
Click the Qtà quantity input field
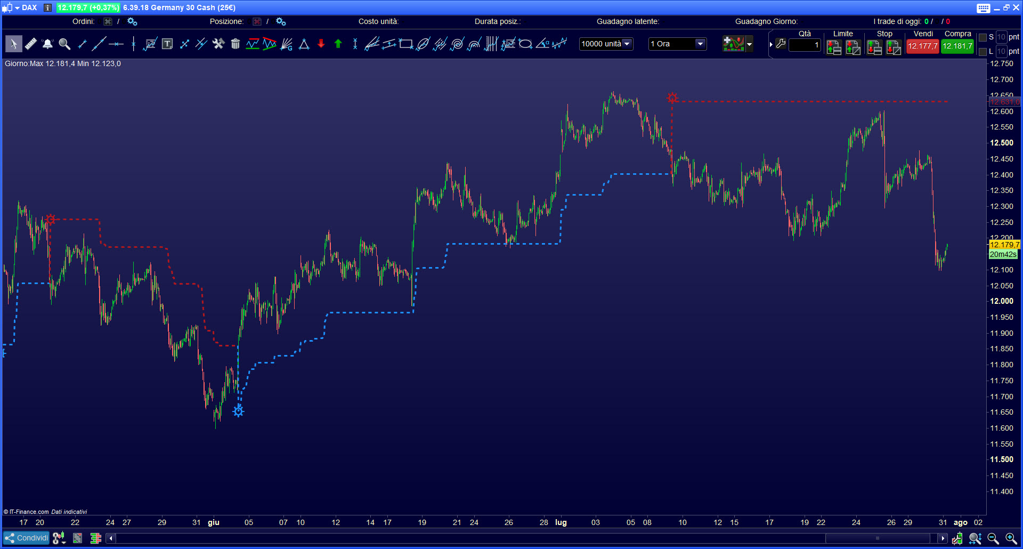[805, 45]
